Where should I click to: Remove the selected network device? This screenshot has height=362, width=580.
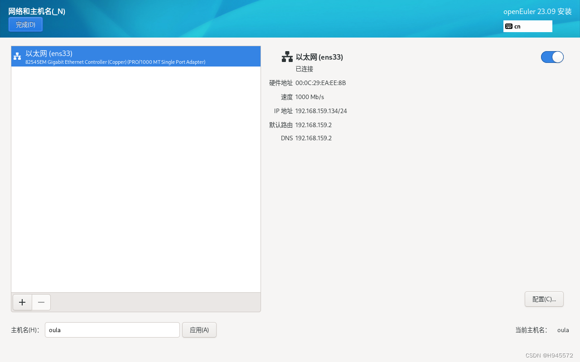41,302
